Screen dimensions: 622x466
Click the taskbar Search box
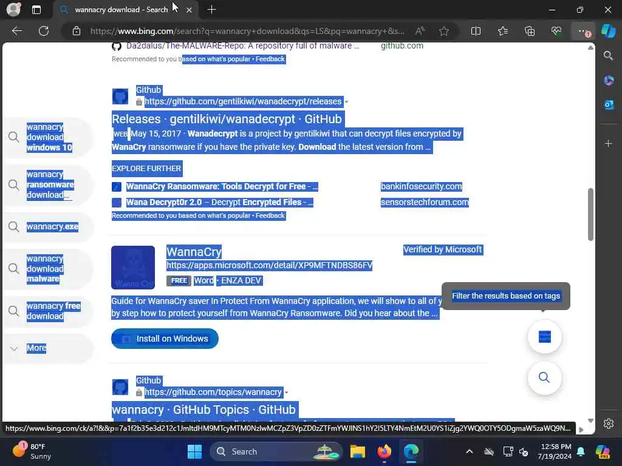point(276,451)
